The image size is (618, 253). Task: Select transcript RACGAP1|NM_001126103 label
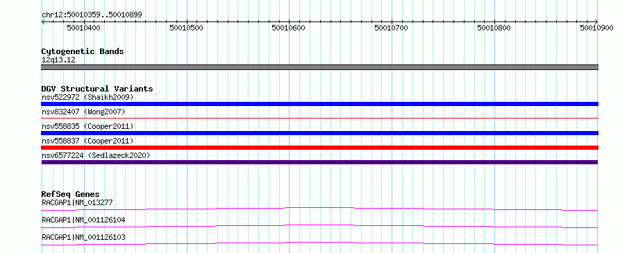click(83, 238)
